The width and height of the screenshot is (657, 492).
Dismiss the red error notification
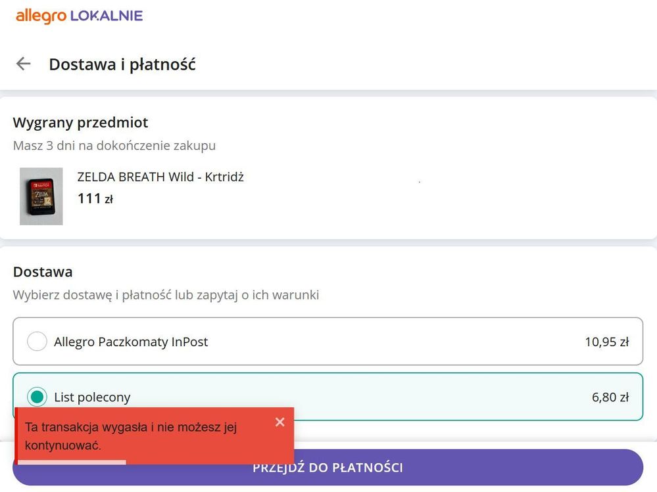[280, 422]
